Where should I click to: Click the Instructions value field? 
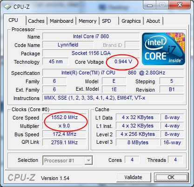coord(113,98)
